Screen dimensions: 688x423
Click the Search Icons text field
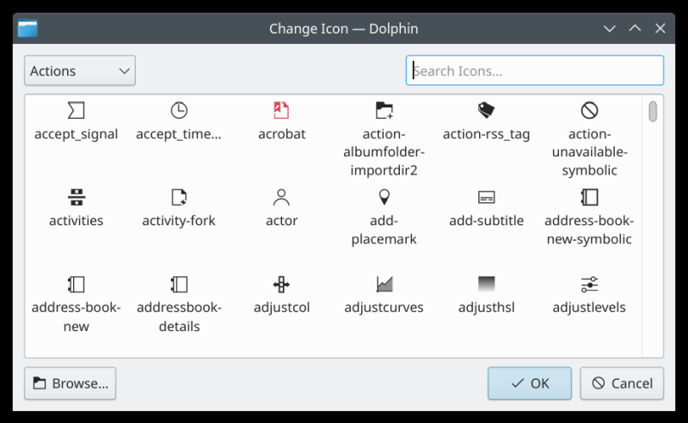535,71
